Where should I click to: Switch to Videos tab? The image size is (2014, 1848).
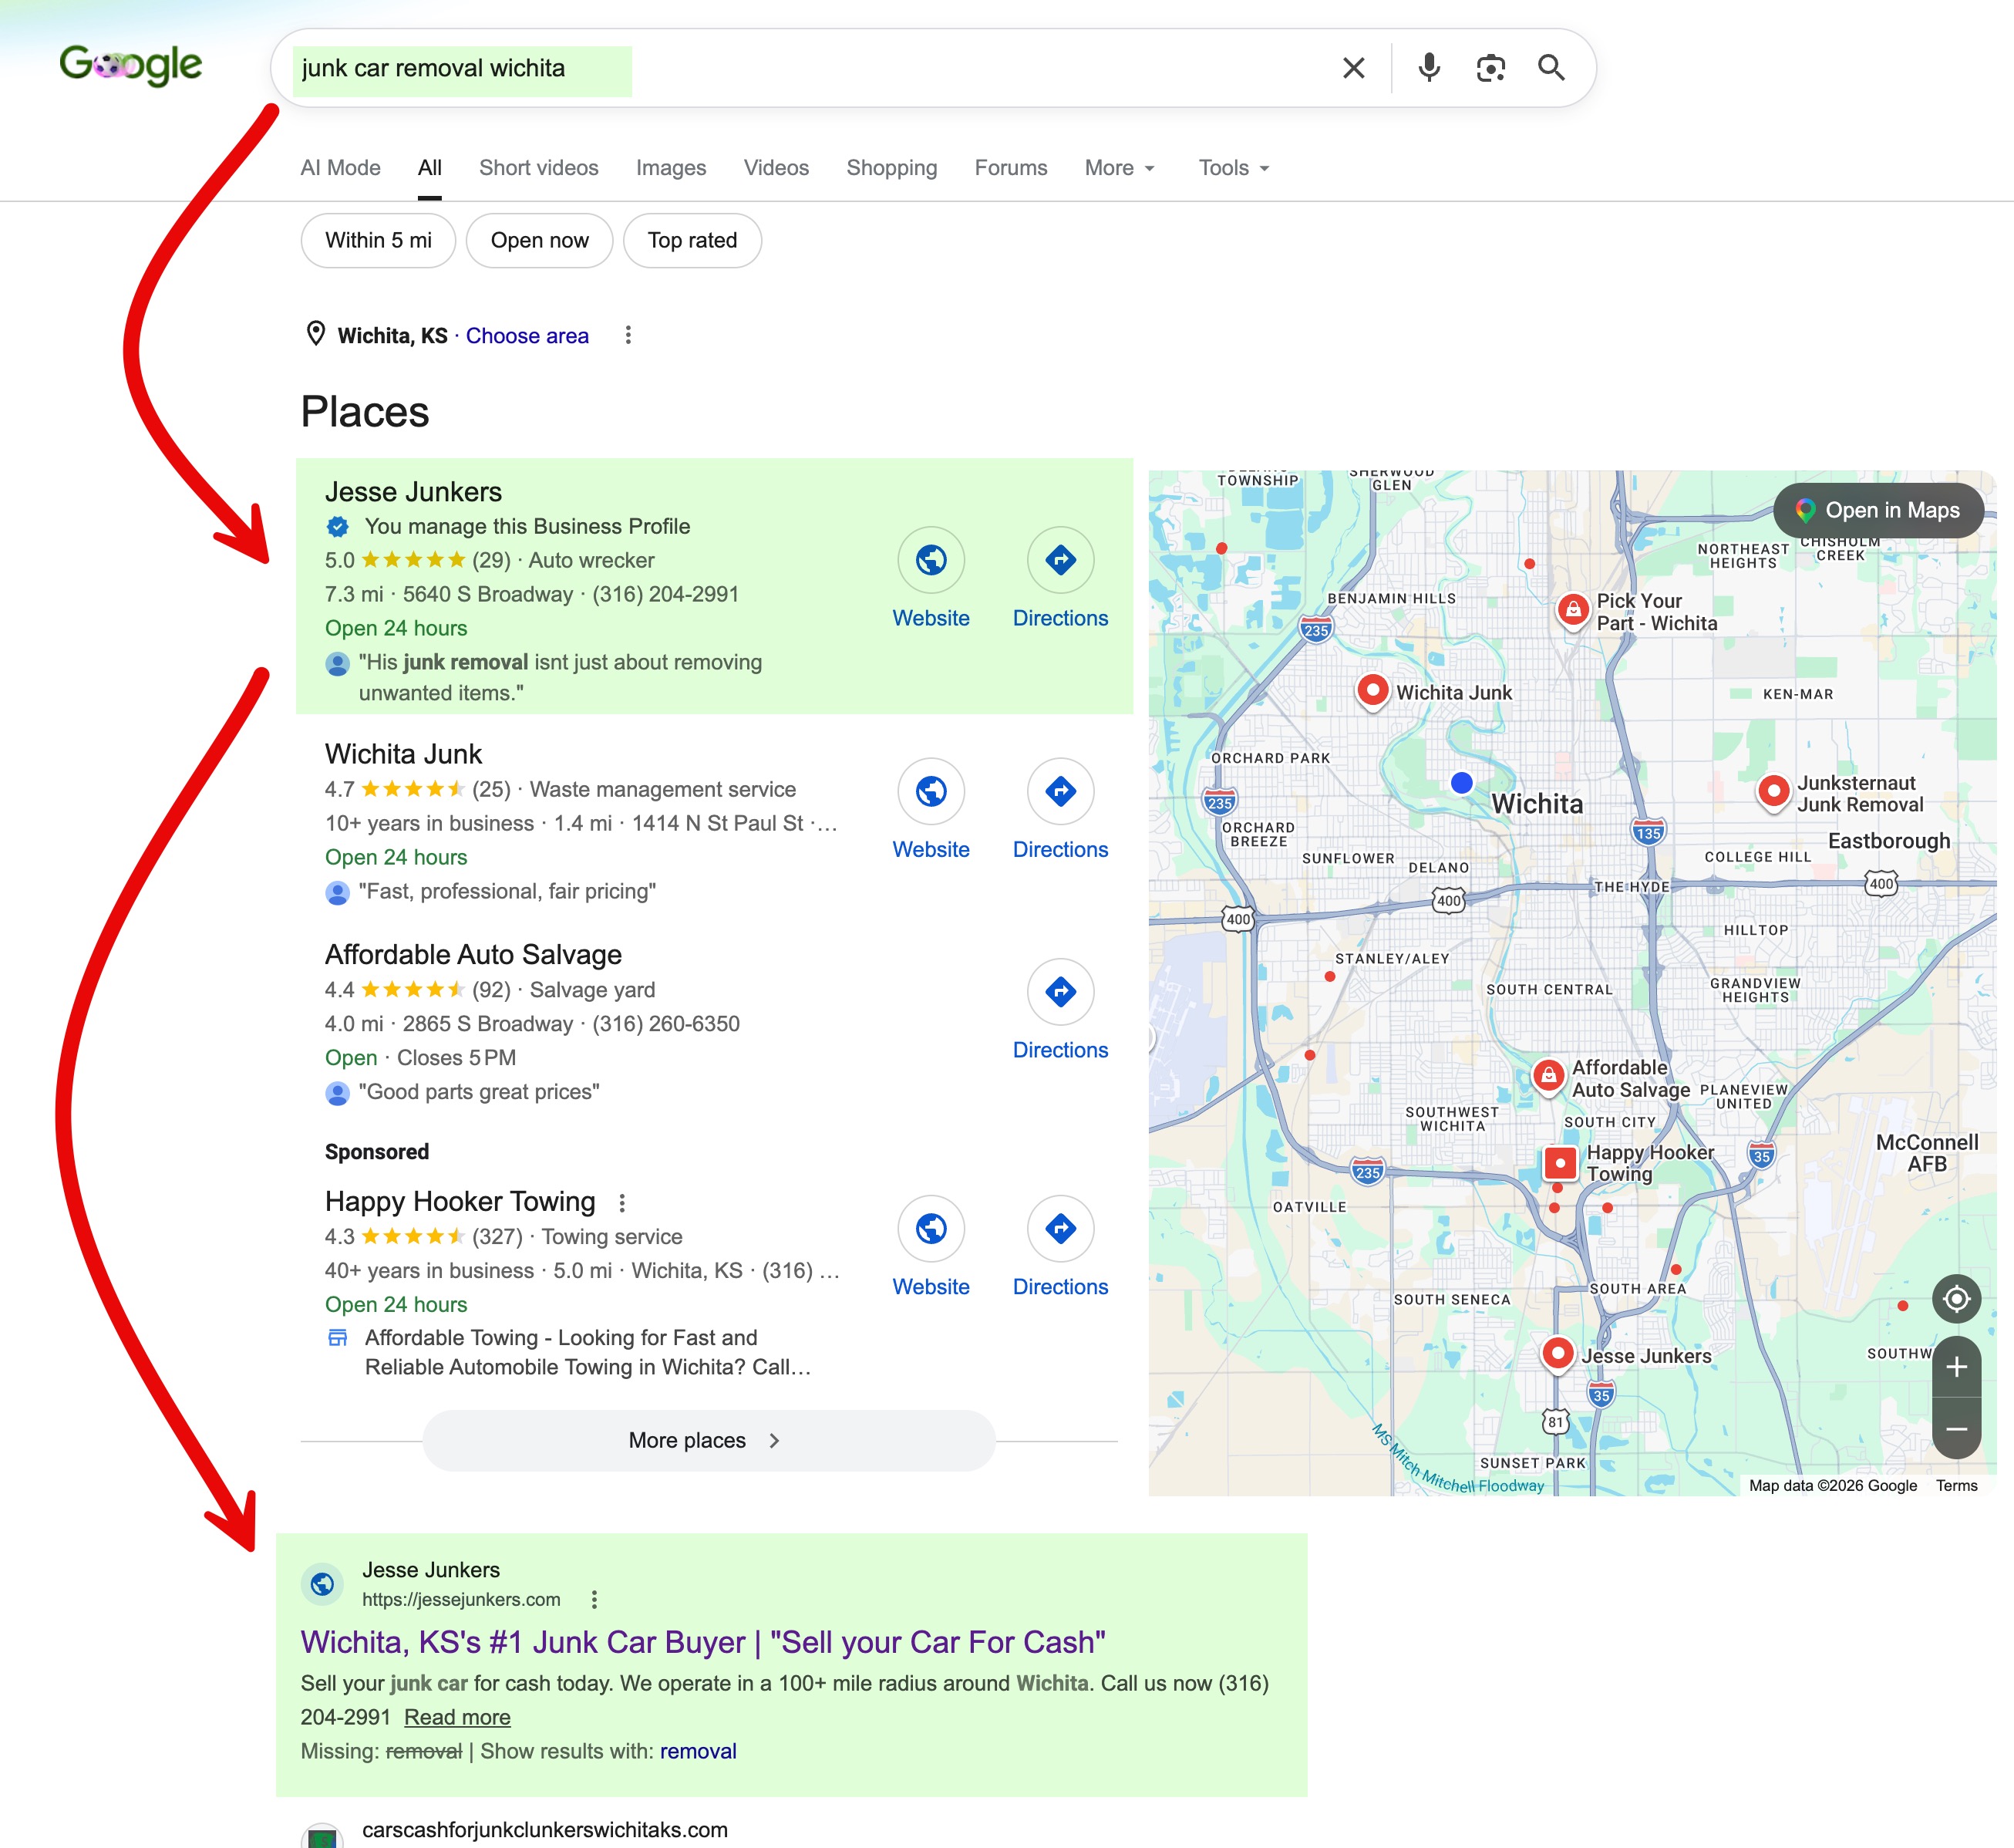coord(776,168)
